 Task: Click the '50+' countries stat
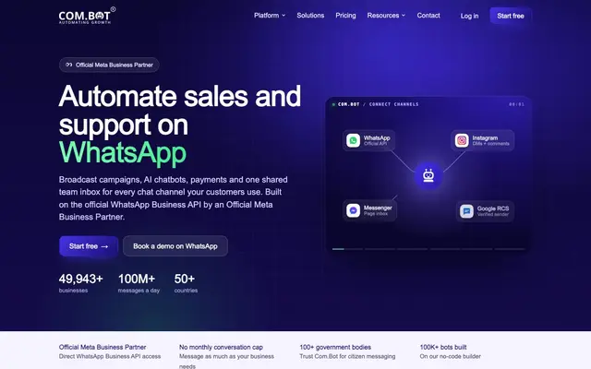(x=186, y=283)
